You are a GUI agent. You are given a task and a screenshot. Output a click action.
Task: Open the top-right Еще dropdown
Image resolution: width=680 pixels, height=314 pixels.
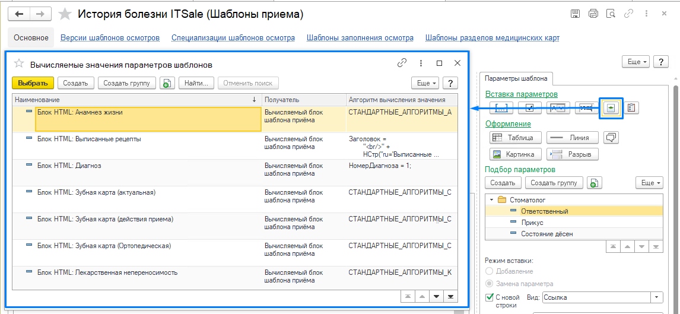pos(636,62)
